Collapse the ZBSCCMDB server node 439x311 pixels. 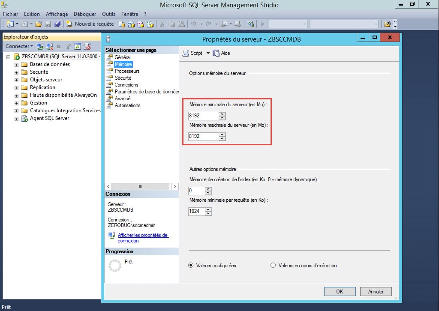click(x=9, y=57)
